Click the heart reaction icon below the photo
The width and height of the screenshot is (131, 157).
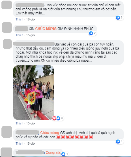[x=54, y=118]
